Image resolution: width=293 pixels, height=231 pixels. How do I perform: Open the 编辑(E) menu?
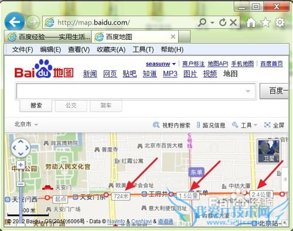coord(50,50)
